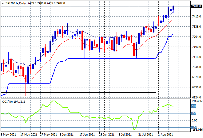The width and height of the screenshot is (203, 138).
Task: Click the 21 Jul 2021 date label
Action: (146, 135)
